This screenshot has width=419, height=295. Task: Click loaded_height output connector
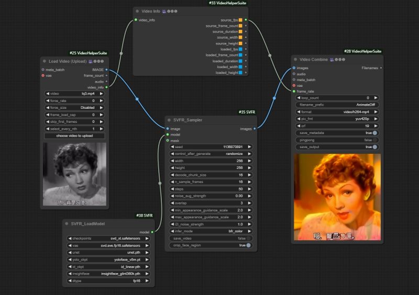tap(246, 73)
